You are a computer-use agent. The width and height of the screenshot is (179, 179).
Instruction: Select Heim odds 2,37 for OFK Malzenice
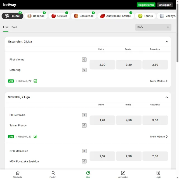tap(102, 156)
